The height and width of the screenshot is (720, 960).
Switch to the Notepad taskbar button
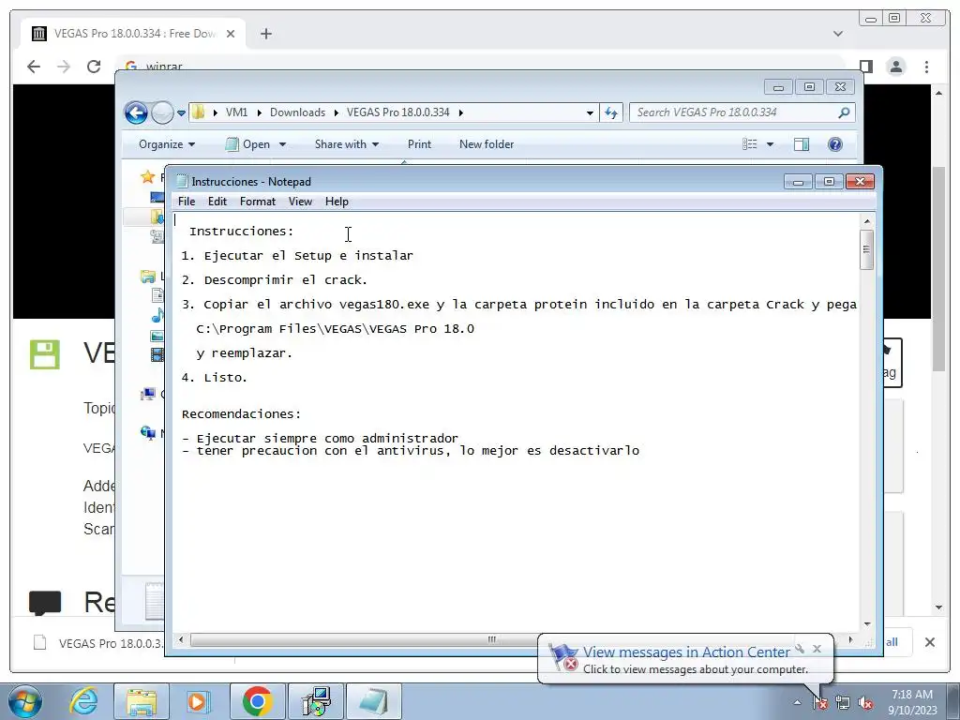click(374, 701)
